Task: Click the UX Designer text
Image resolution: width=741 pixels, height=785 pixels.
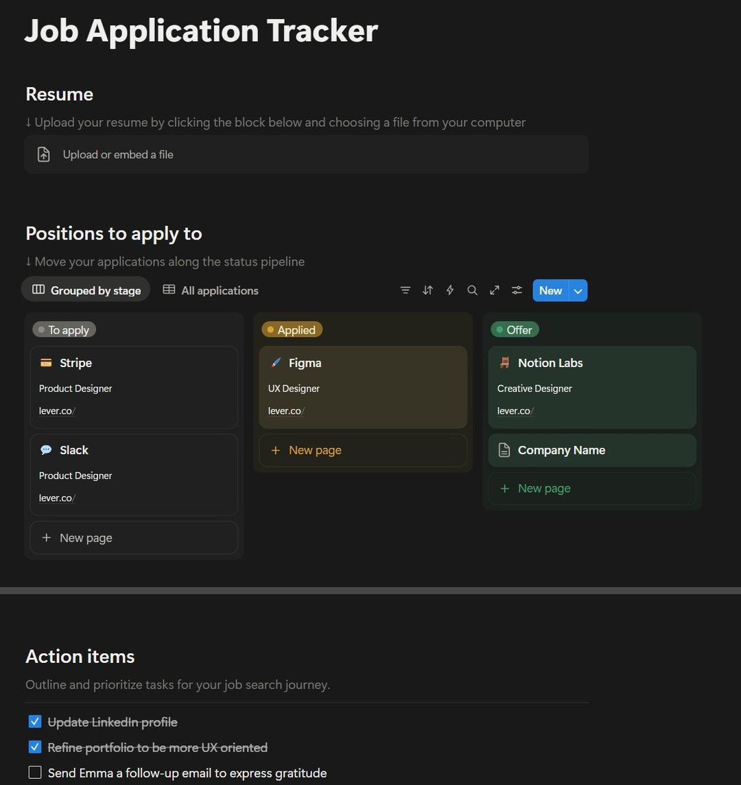Action: (x=294, y=388)
